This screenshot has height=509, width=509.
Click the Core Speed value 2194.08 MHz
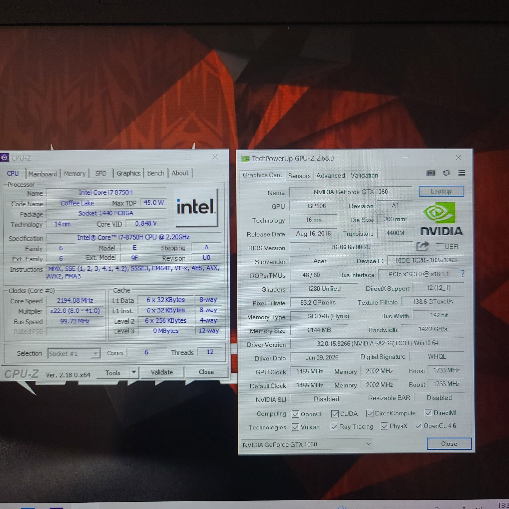pos(75,300)
